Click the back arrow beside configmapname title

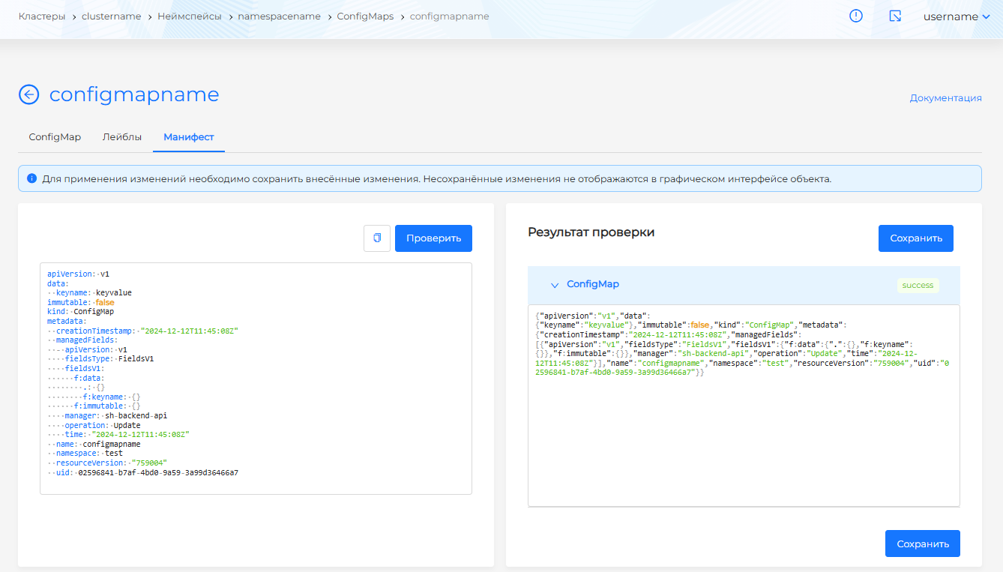28,94
